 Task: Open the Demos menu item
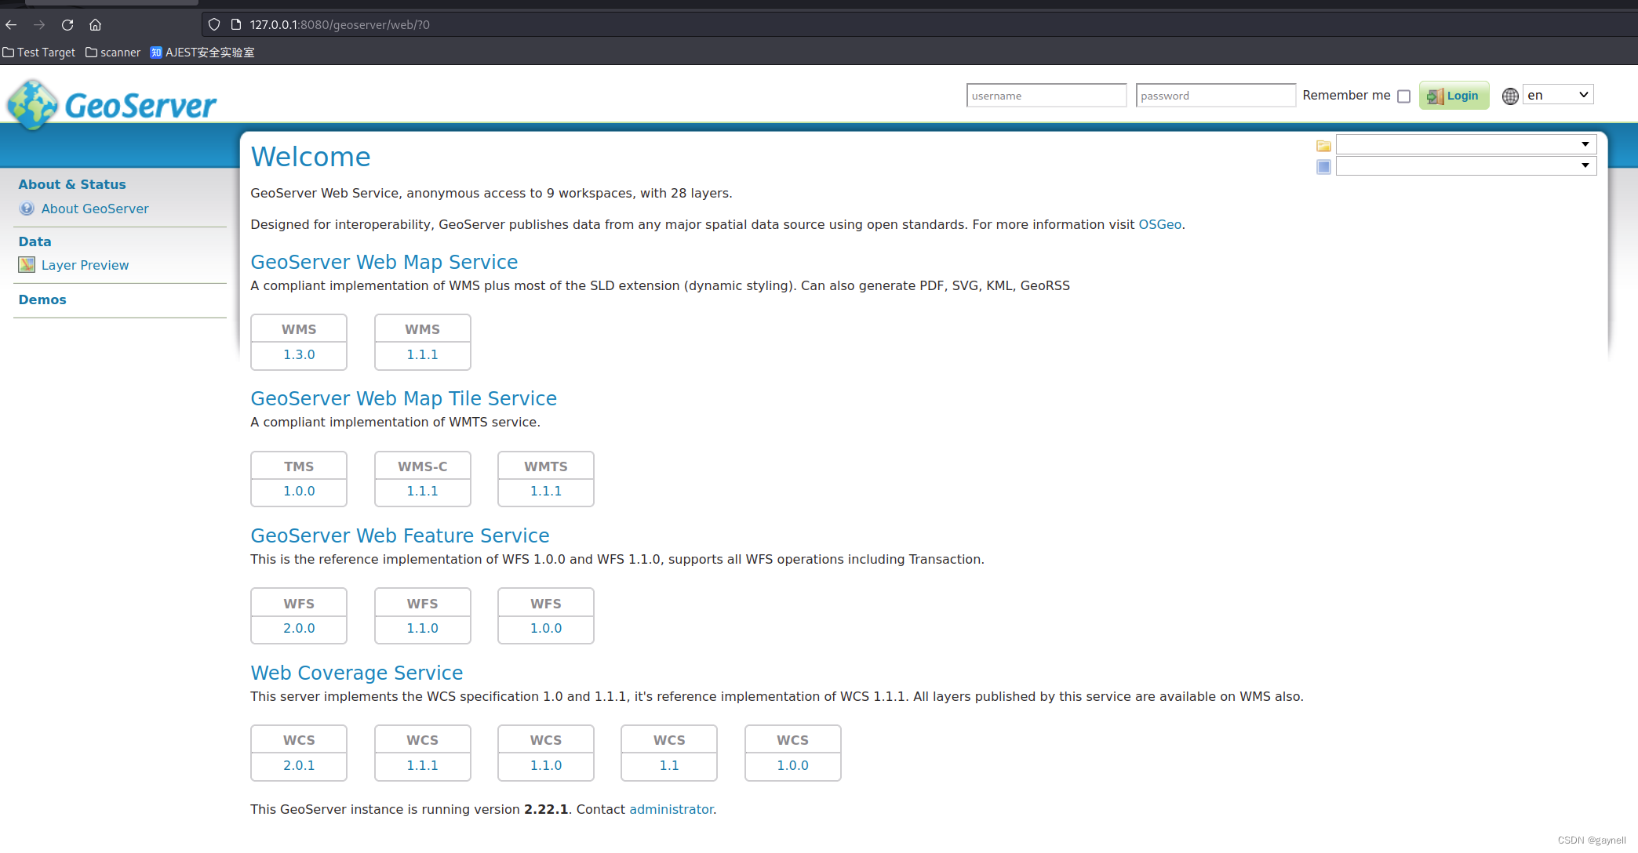pyautogui.click(x=42, y=299)
